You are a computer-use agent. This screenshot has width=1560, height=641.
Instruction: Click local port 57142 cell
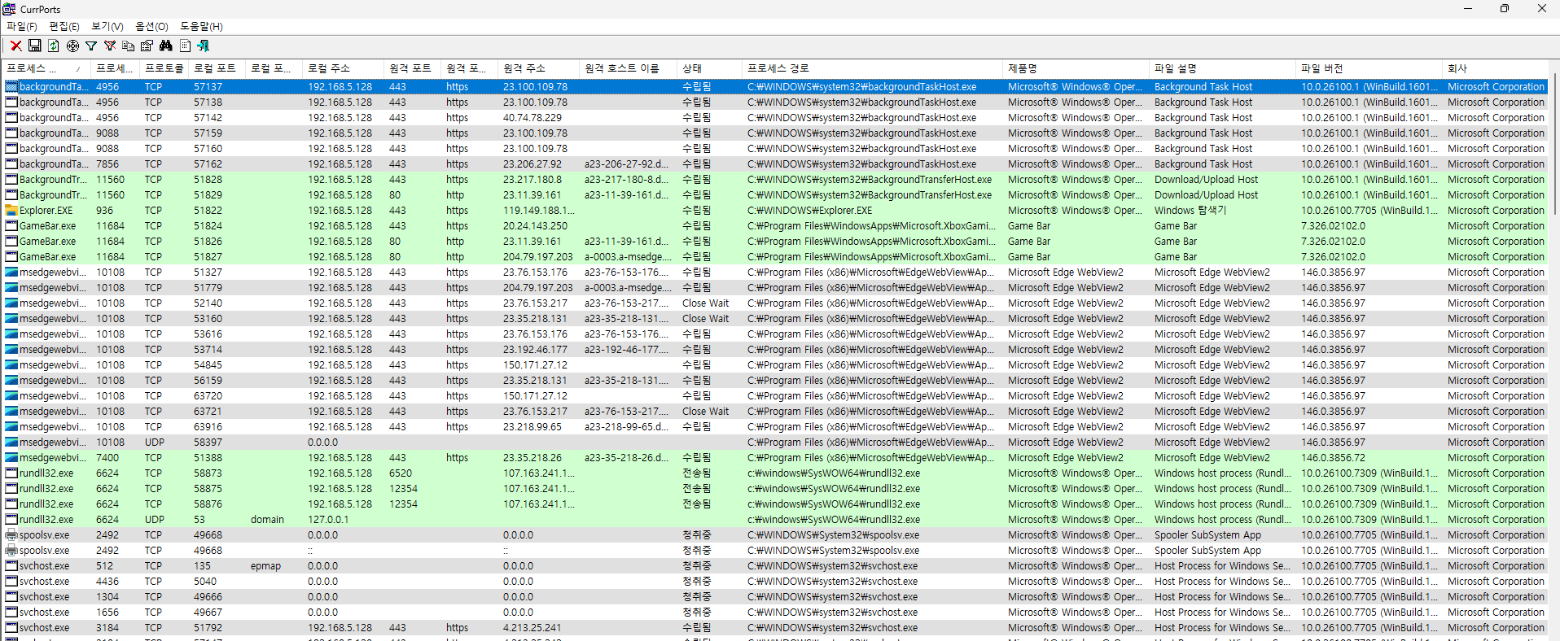208,117
